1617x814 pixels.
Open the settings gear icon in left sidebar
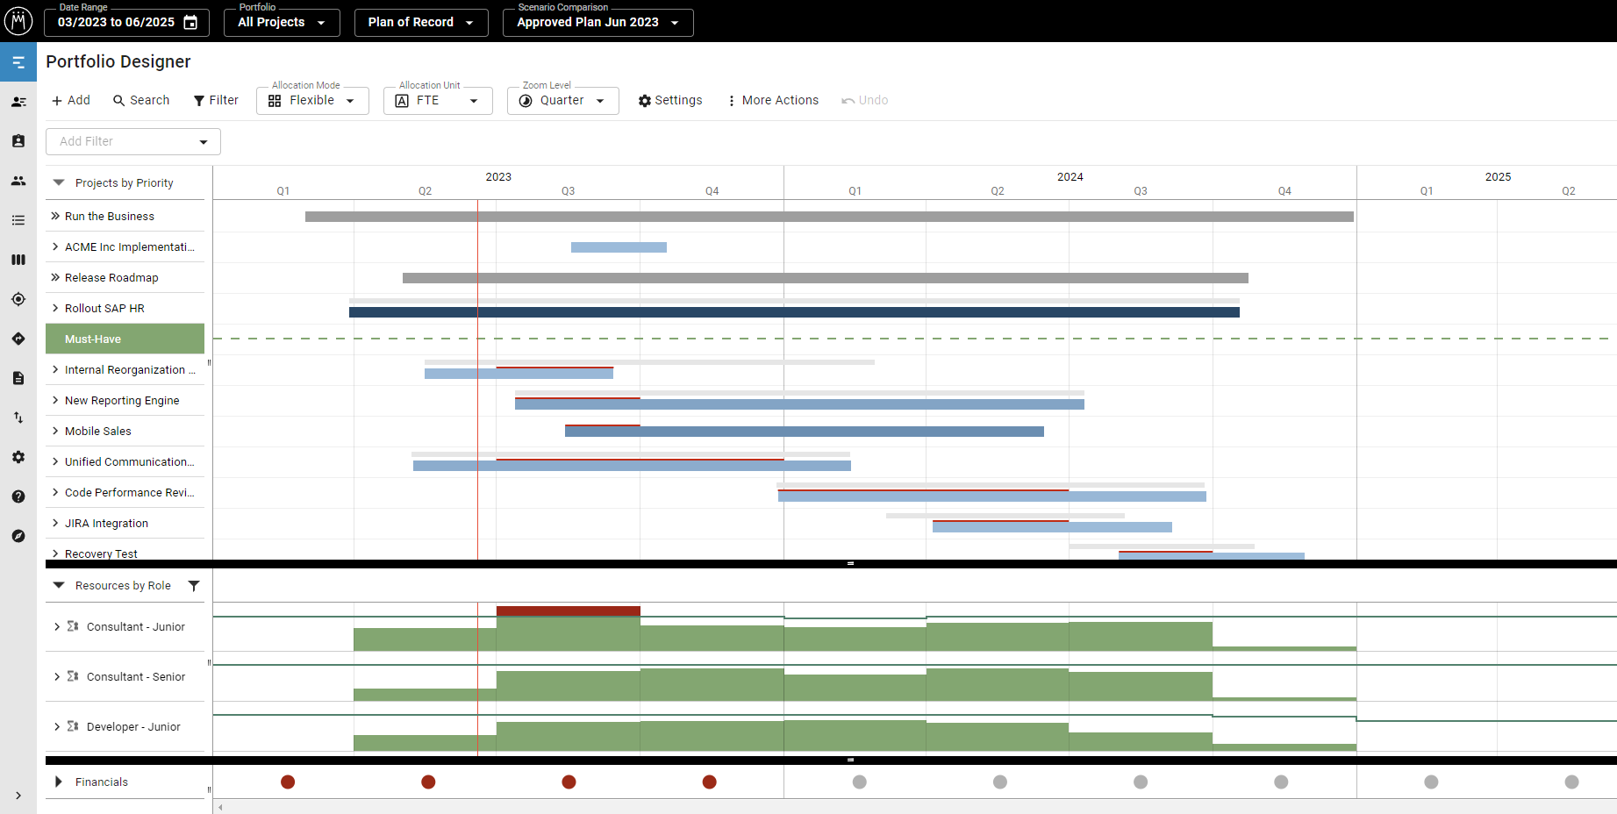pos(18,457)
